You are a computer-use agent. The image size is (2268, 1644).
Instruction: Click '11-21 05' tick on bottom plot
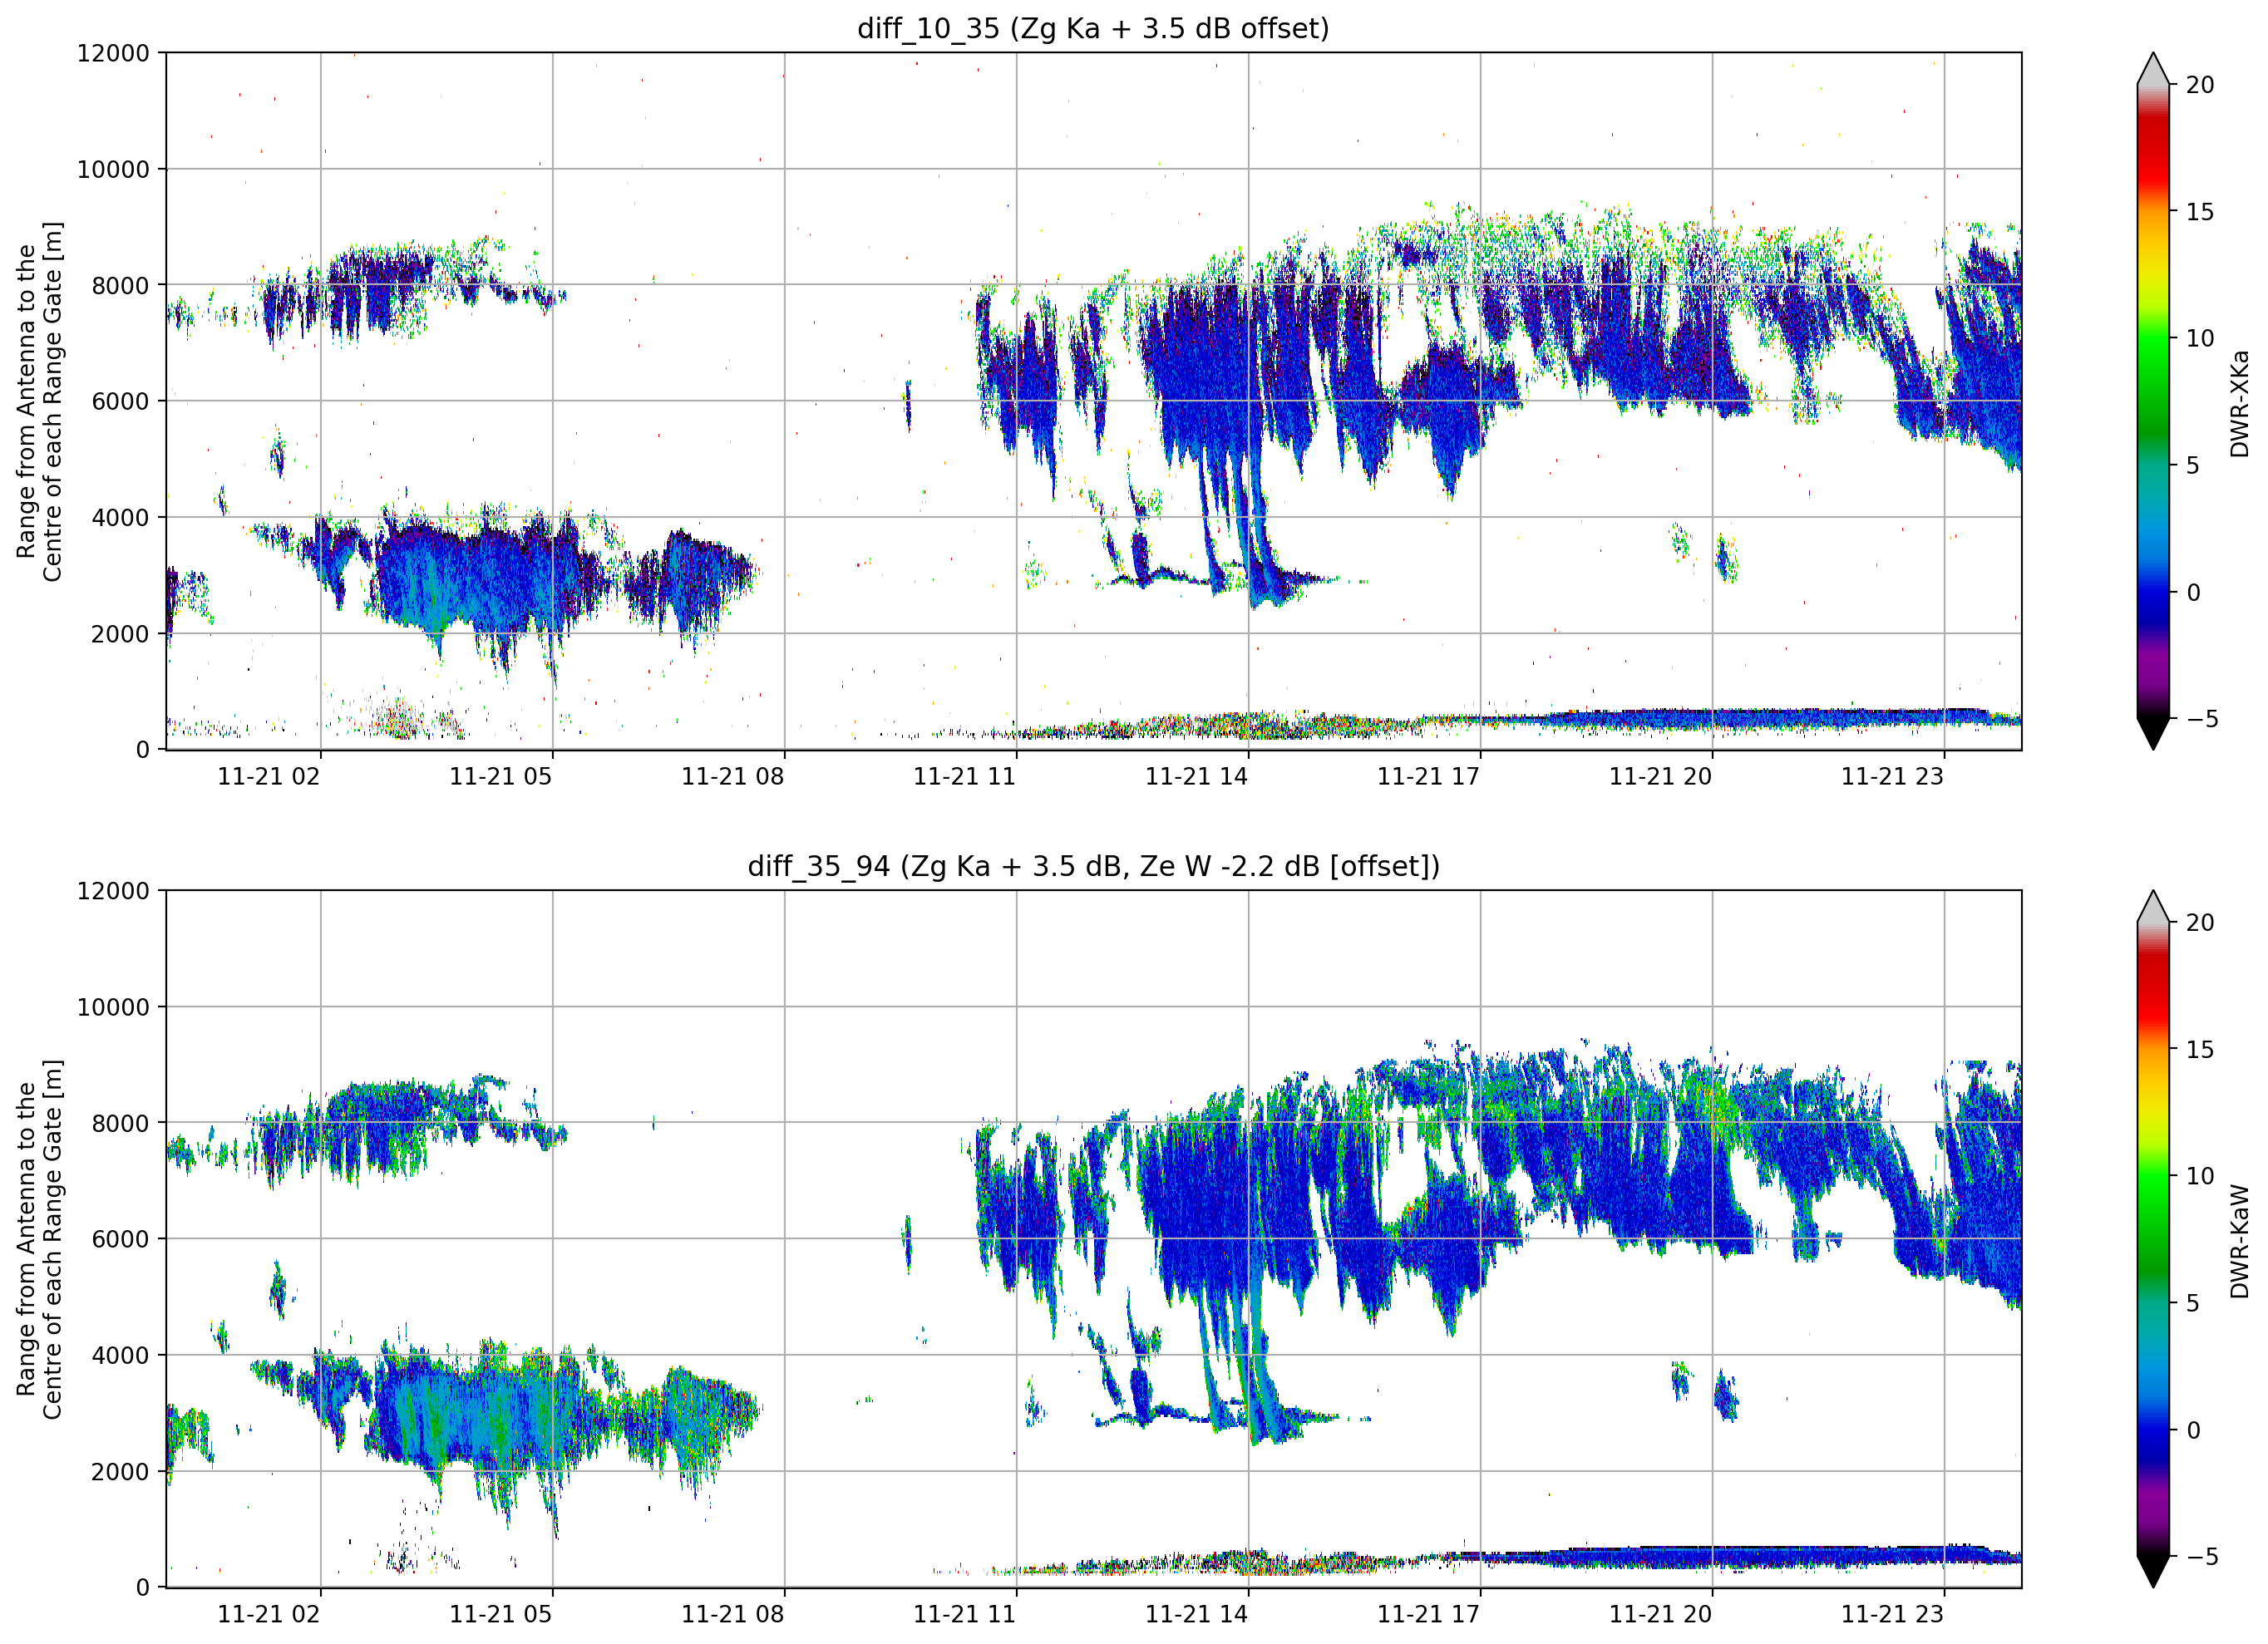pyautogui.click(x=500, y=1614)
